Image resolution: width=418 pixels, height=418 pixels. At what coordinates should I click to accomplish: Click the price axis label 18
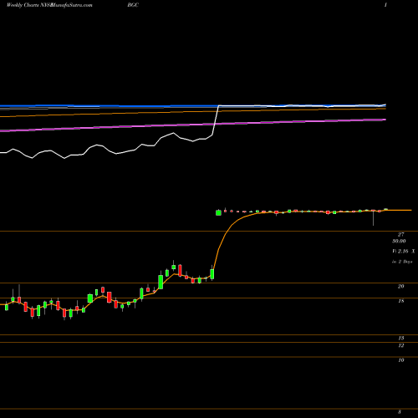(x=400, y=301)
